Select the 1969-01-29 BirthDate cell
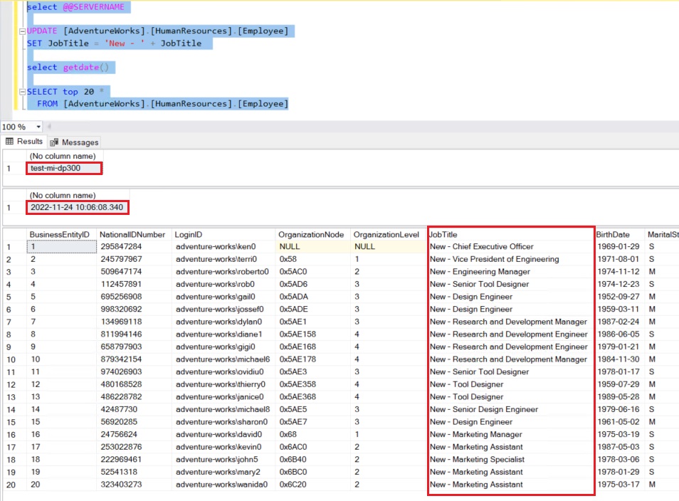 (619, 247)
